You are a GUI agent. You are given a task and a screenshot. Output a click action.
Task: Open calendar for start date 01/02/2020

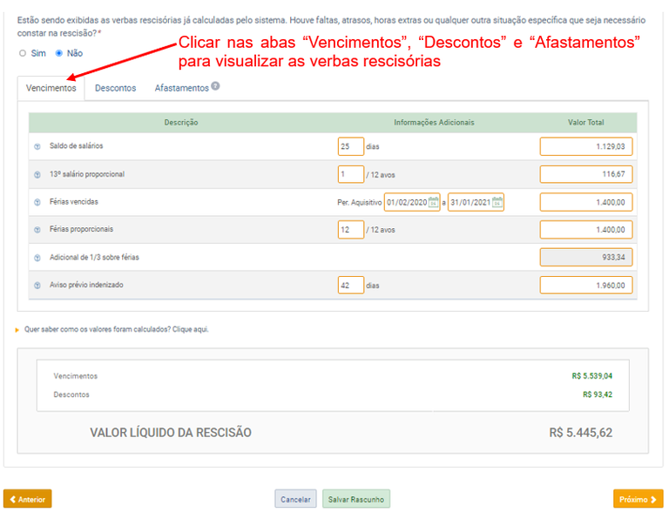point(434,202)
